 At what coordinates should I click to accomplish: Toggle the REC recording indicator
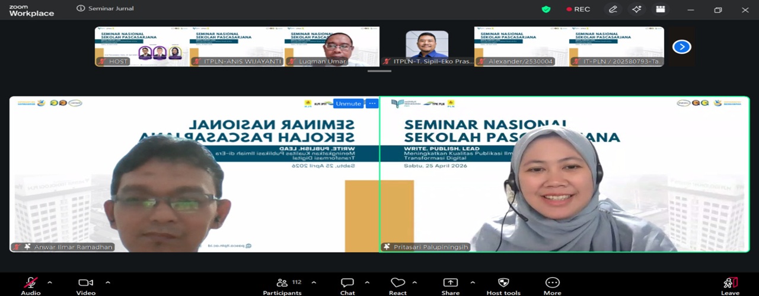(578, 9)
